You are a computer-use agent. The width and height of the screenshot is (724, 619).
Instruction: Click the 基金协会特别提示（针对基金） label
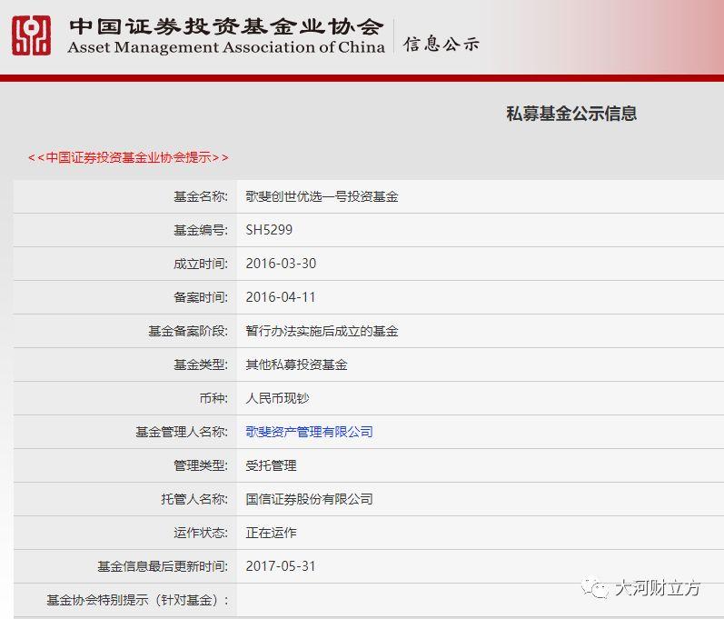pos(137,600)
